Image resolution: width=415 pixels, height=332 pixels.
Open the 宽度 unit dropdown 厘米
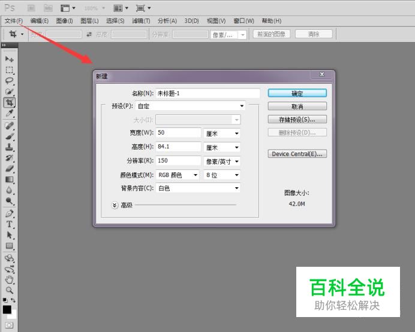[222, 133]
